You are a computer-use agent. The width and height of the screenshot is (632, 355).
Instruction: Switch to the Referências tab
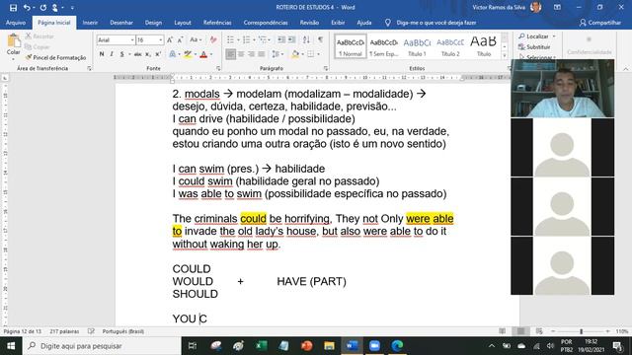point(217,23)
